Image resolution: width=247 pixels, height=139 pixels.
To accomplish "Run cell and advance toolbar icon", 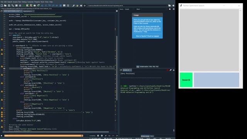I will 31,5.
